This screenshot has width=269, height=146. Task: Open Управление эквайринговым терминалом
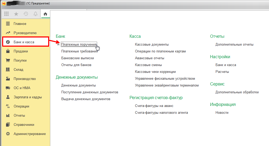point(167,85)
